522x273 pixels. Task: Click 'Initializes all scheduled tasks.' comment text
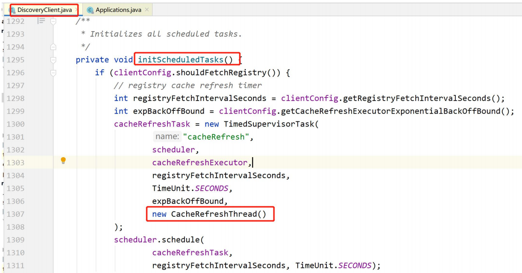click(166, 34)
